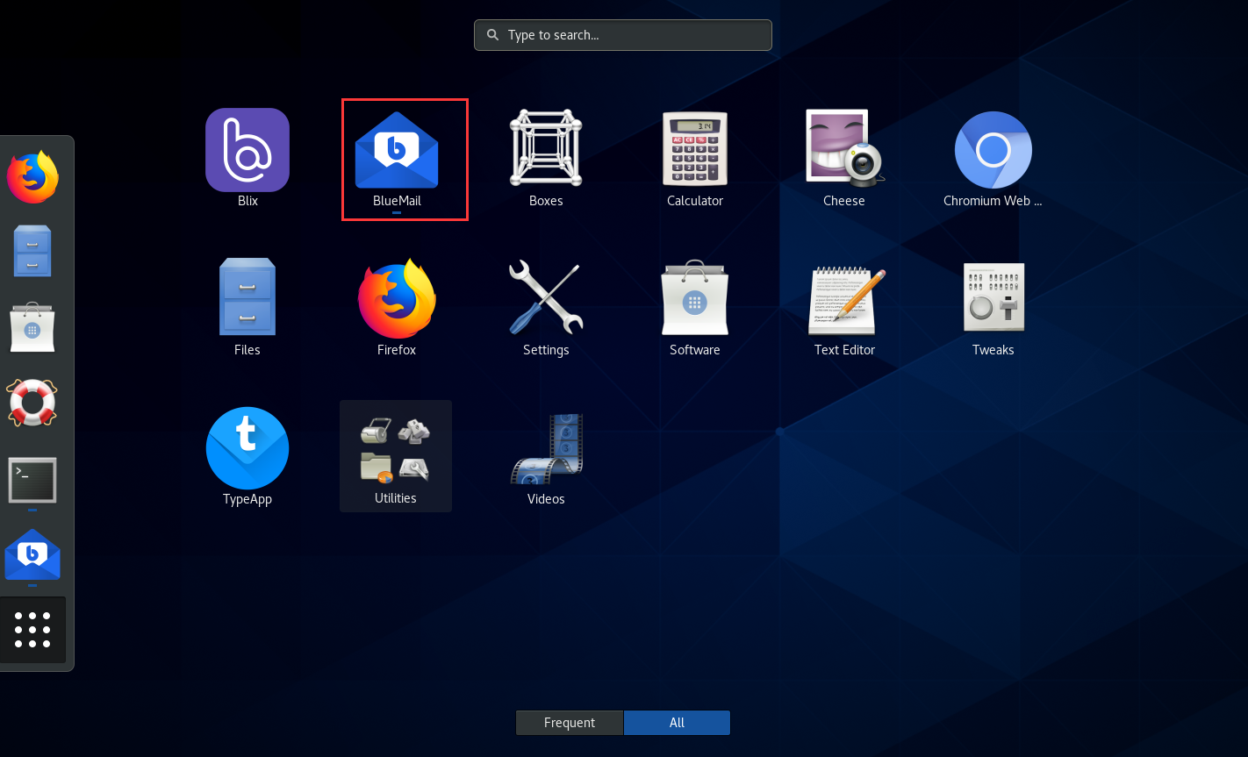Open the Files cabinet icon in the dock

[x=32, y=252]
